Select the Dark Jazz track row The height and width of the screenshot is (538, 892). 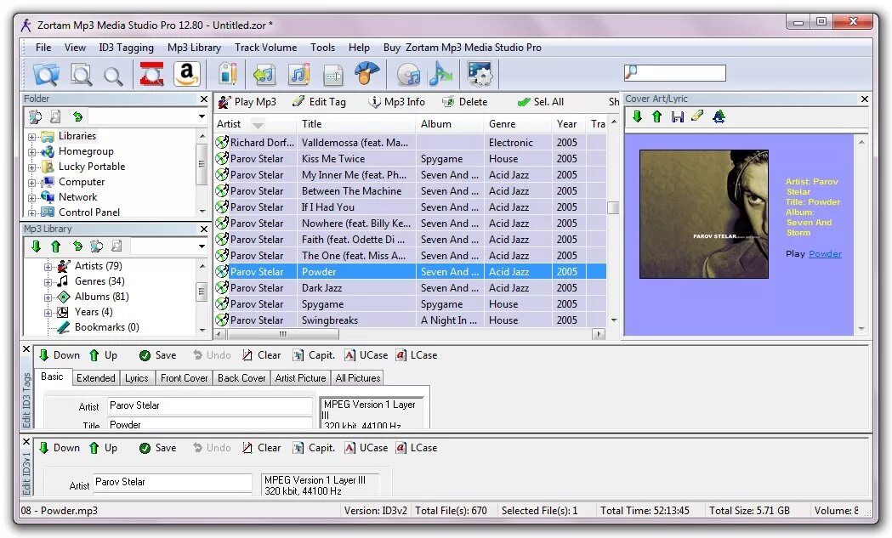(410, 288)
